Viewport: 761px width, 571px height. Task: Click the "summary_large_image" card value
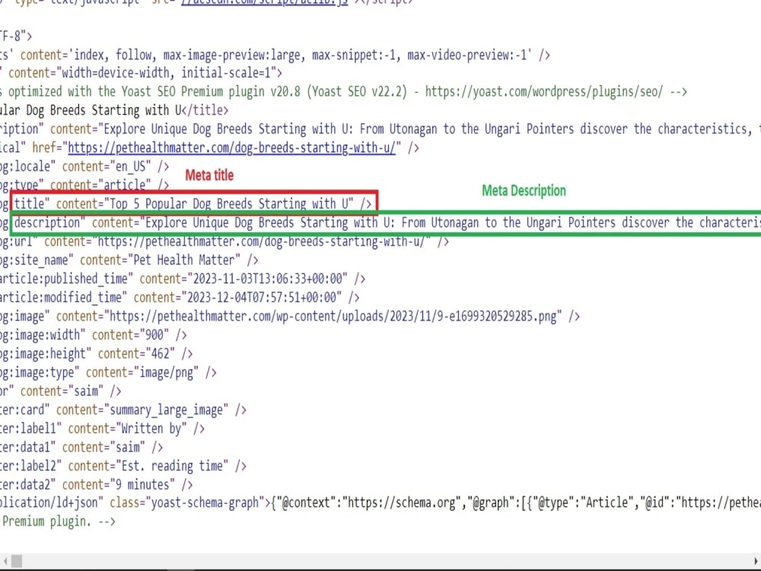click(166, 410)
